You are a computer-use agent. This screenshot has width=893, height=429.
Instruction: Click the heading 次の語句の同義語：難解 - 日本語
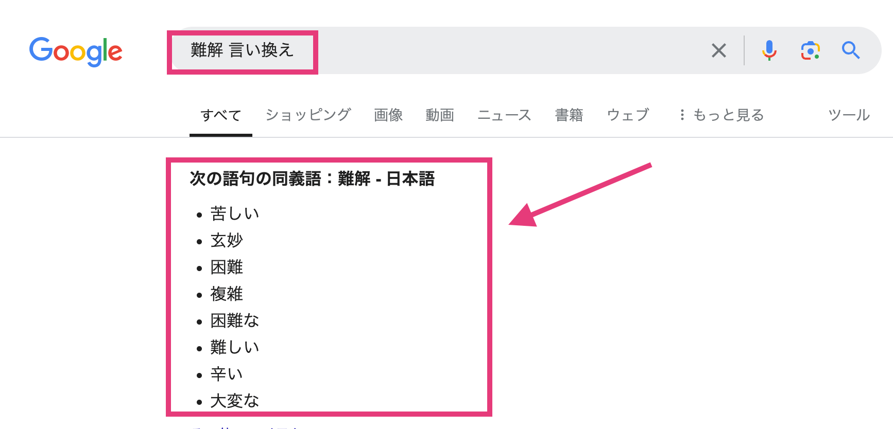(x=312, y=178)
